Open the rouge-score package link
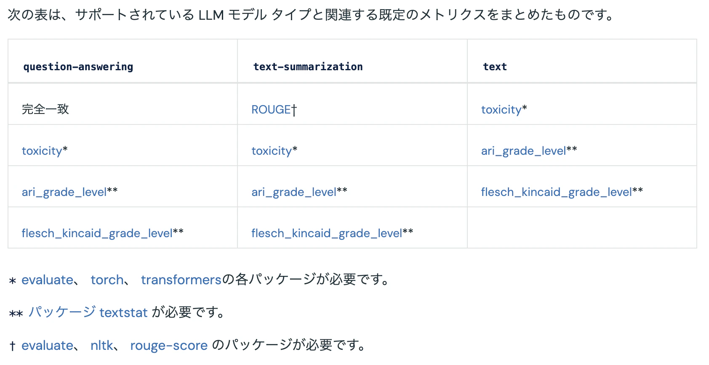This screenshot has height=365, width=709. coord(169,345)
